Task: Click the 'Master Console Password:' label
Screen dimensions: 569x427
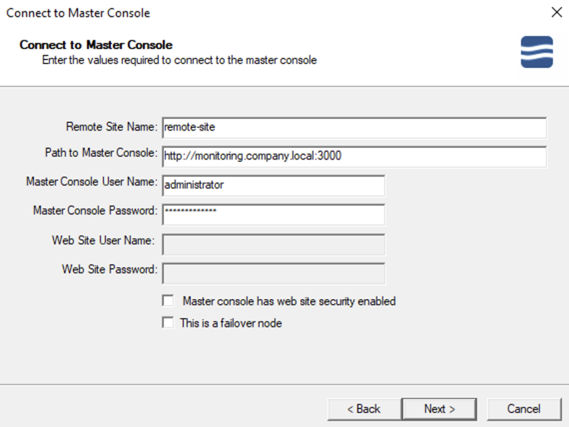Action: tap(96, 210)
